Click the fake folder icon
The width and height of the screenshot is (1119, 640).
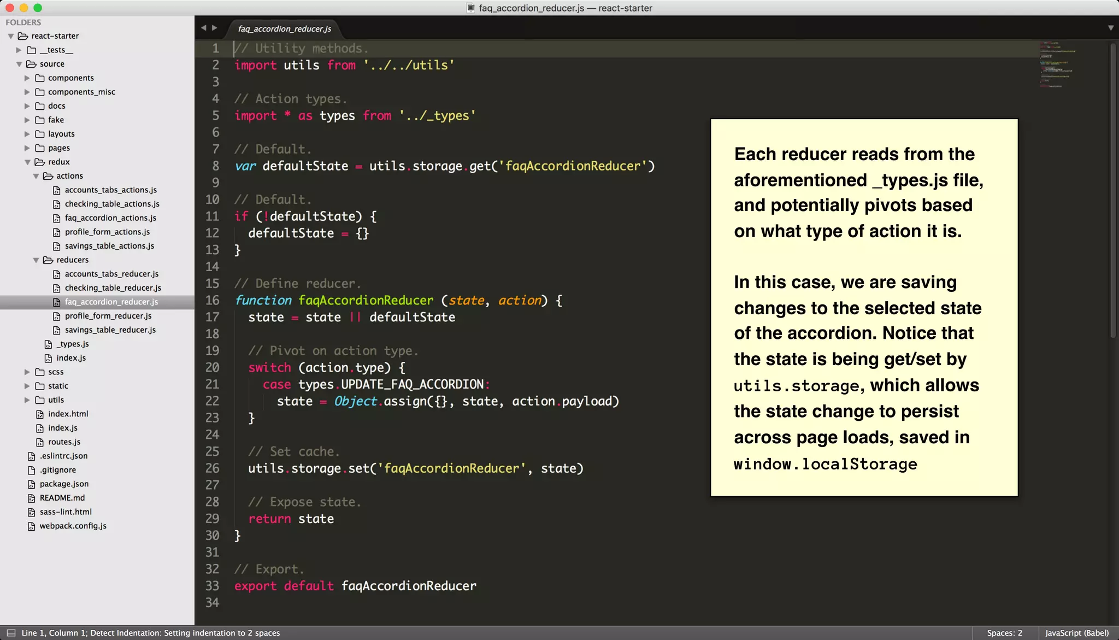[40, 120]
